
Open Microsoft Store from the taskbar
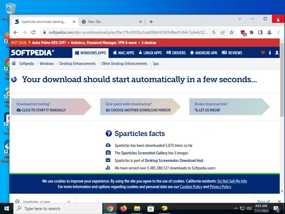pyautogui.click(x=151, y=208)
